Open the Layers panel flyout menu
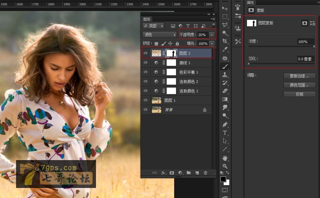This screenshot has width=320, height=198. pos(213,19)
